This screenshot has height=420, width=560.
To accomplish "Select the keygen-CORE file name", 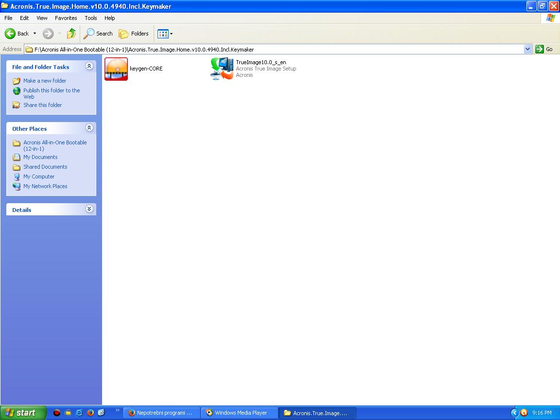I will tap(146, 69).
